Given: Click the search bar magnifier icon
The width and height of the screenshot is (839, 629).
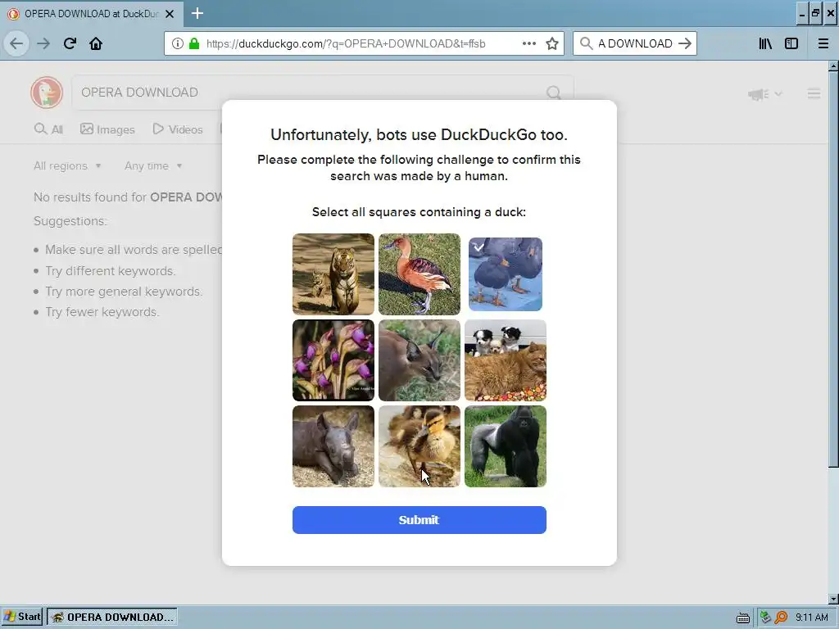Looking at the screenshot, I should [x=586, y=43].
